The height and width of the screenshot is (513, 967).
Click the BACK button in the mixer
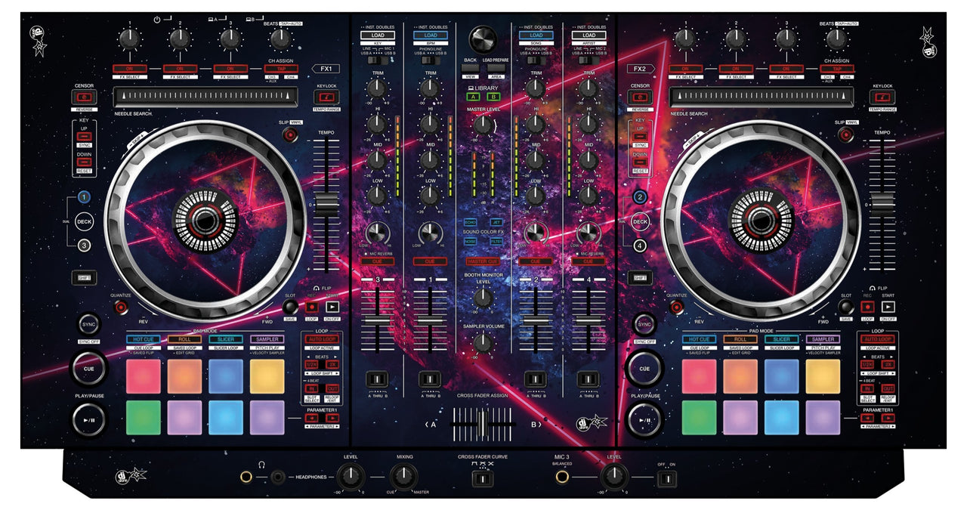click(x=470, y=68)
